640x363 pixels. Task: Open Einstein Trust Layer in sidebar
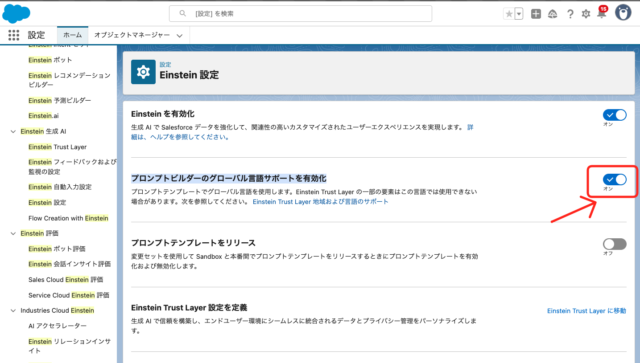pos(58,147)
